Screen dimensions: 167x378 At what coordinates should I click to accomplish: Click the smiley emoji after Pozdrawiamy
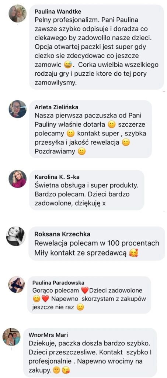pos(82,152)
